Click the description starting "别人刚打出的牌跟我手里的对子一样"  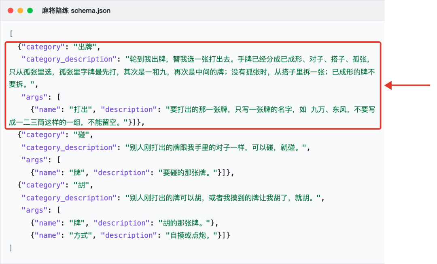[x=216, y=147]
